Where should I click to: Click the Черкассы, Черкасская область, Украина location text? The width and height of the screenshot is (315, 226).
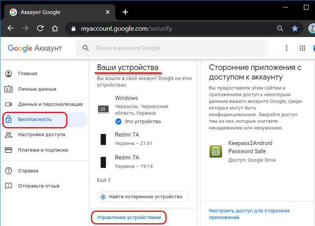[x=141, y=110]
